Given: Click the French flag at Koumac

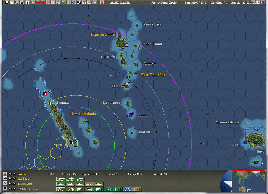Looking at the screenshot, I should coord(51,104).
